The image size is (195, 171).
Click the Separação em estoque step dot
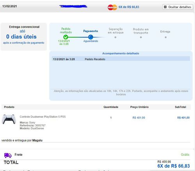115,37
